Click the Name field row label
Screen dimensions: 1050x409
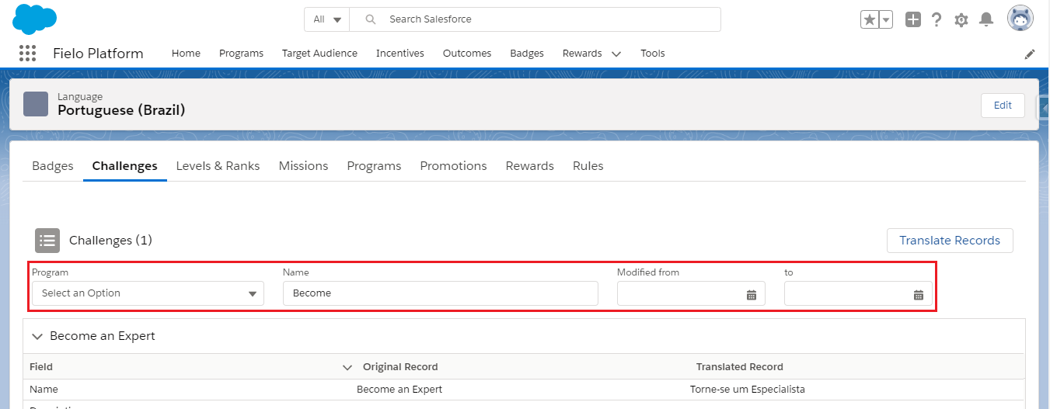click(x=44, y=390)
